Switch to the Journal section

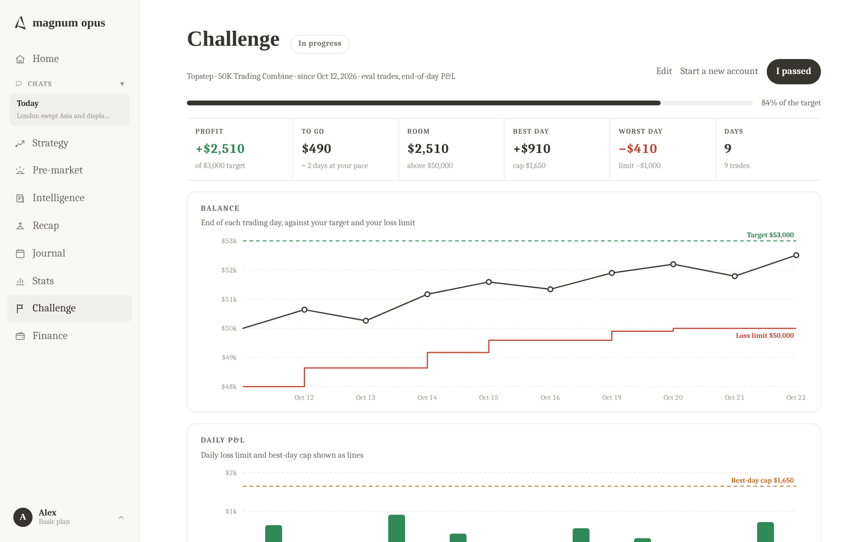coord(69,254)
